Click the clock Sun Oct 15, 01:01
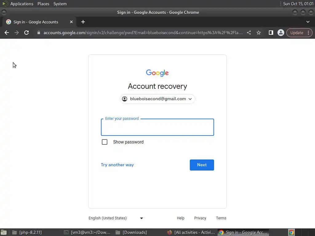Screen dimensions: 315x236 (298, 4)
